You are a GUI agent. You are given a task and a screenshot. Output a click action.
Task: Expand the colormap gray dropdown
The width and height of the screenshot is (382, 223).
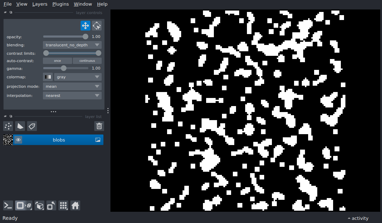tap(78, 77)
